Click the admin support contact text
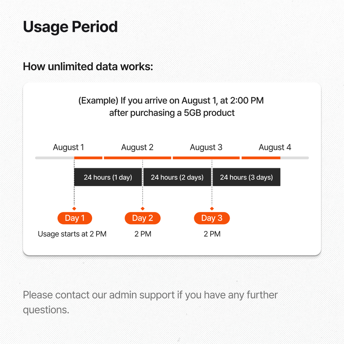344x344 pixels. [x=150, y=302]
